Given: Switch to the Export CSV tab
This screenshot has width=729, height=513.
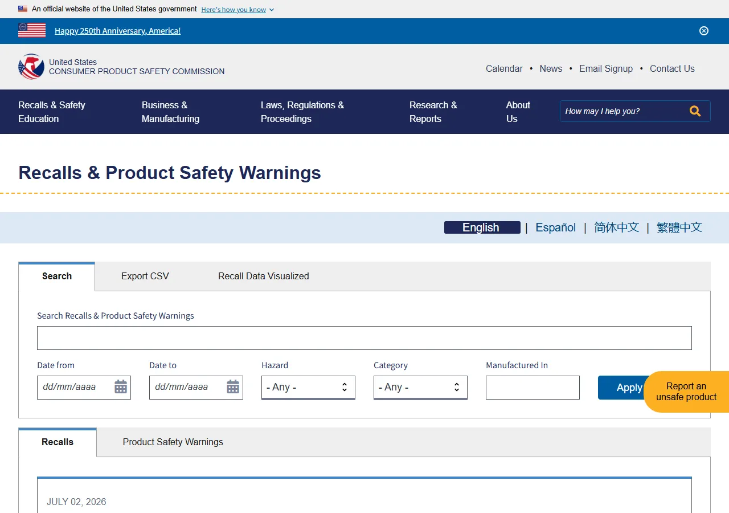Looking at the screenshot, I should [145, 276].
